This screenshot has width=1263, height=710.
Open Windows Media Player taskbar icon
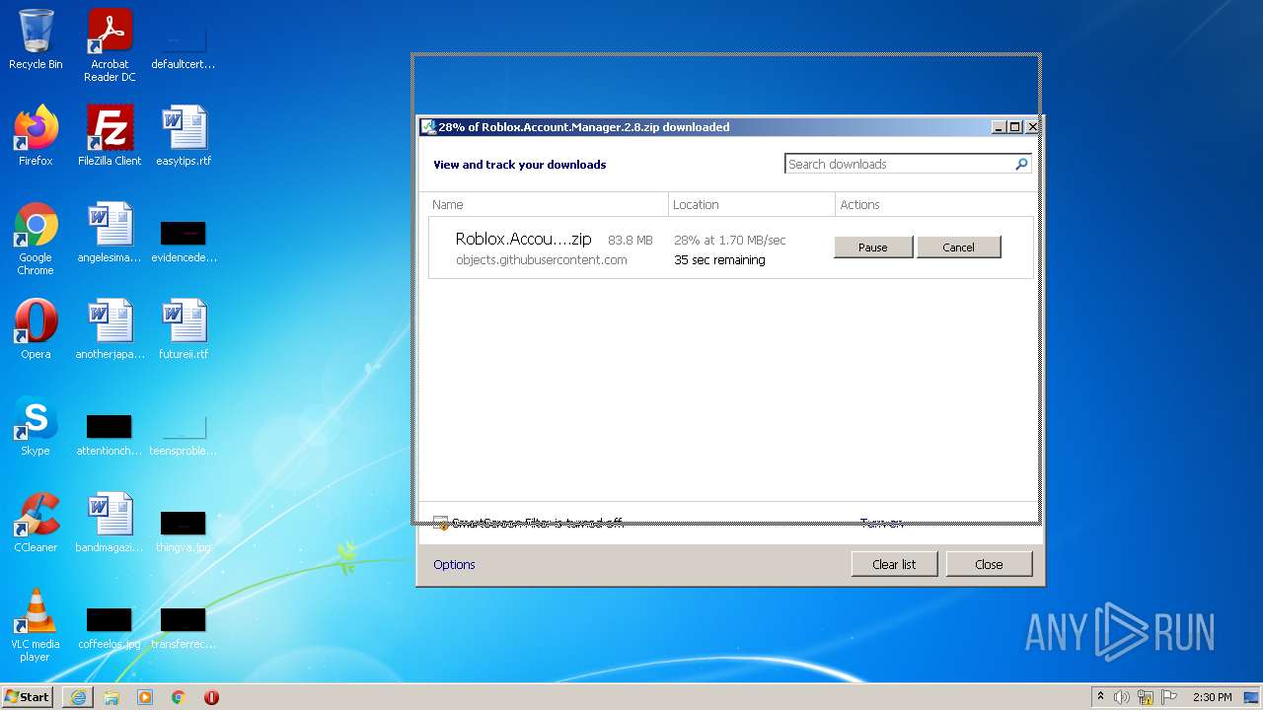point(145,697)
